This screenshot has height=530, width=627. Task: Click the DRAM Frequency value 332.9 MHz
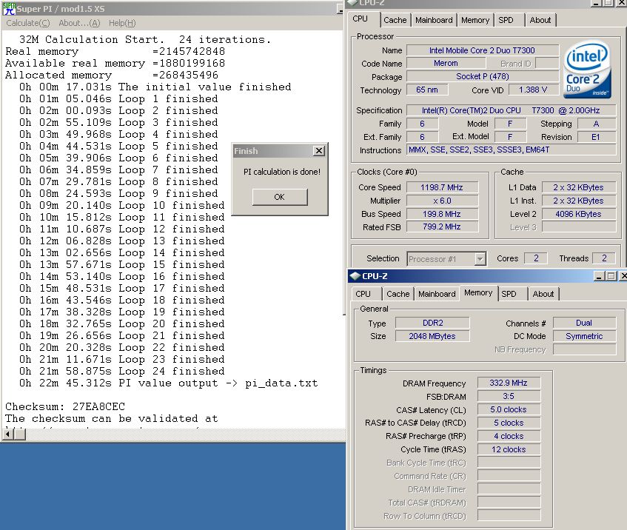[509, 383]
